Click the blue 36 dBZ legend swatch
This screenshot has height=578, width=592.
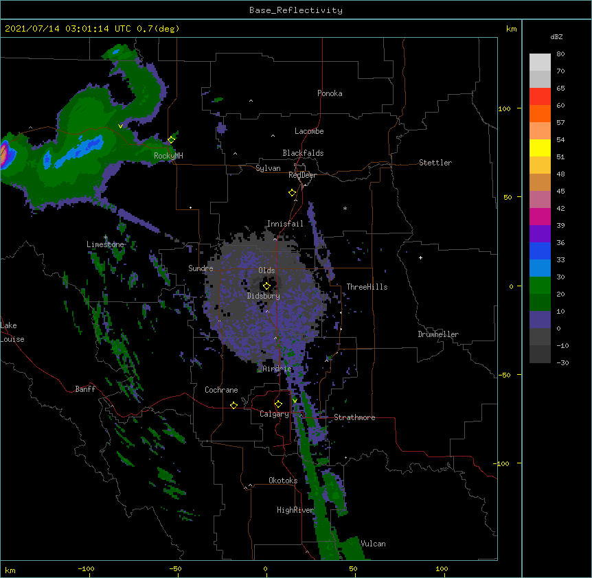click(540, 251)
